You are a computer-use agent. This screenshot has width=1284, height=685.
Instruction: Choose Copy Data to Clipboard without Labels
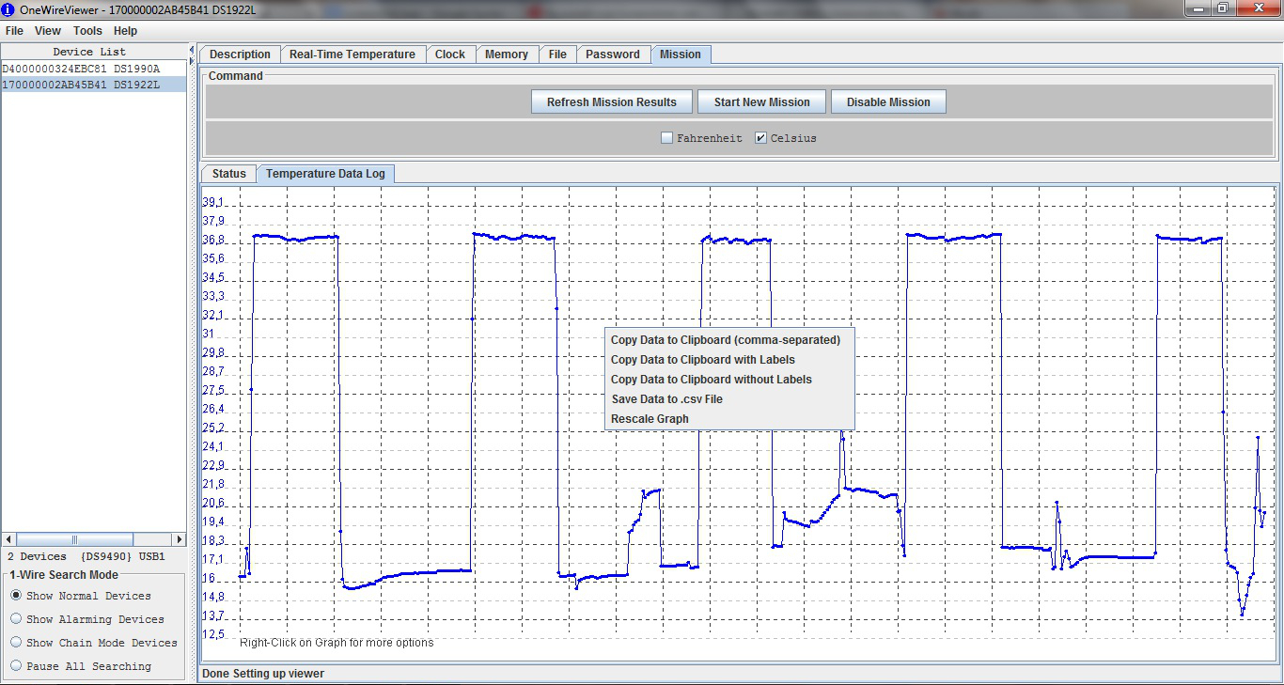(729, 380)
